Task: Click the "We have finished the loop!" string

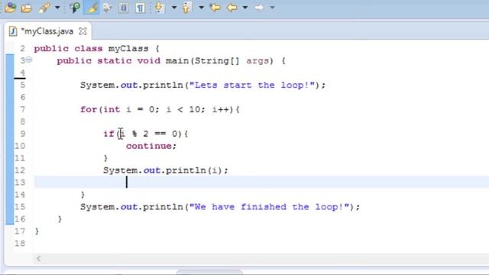Action: pyautogui.click(x=269, y=207)
